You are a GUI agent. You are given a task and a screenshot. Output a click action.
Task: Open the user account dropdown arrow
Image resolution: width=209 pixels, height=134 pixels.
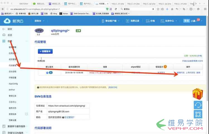tap(202, 21)
